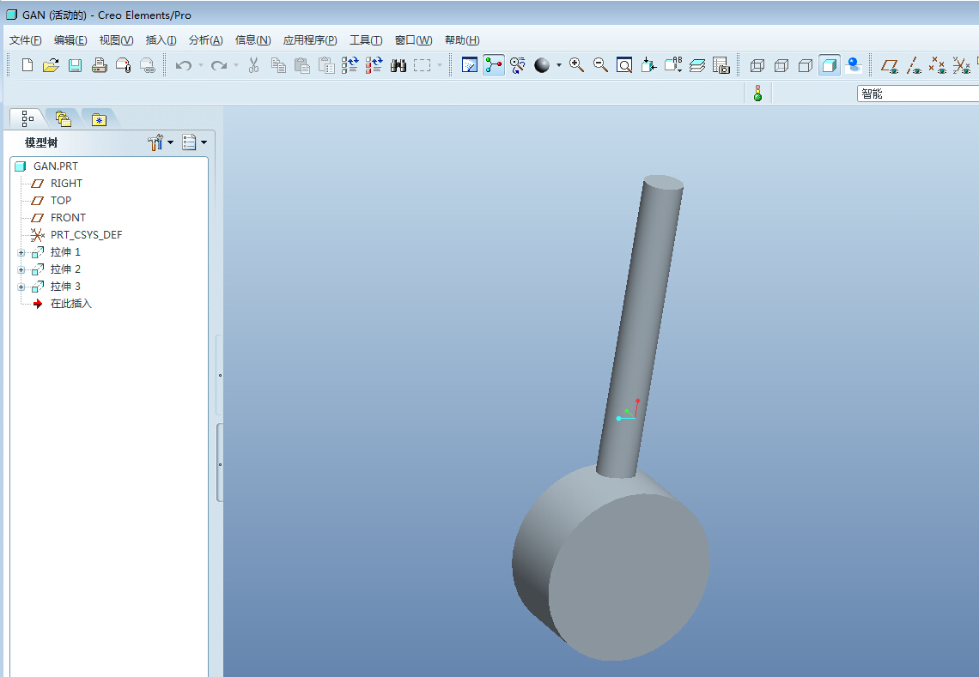Switch to Hidden Line display
Screen dimensions: 979x677
pos(781,65)
